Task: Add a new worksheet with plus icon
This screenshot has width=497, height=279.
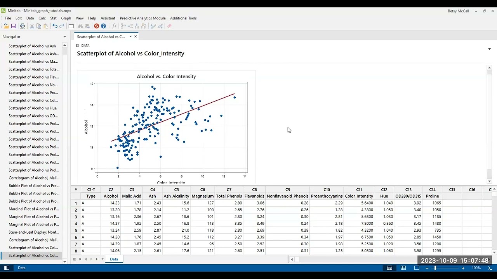Action: point(103,259)
